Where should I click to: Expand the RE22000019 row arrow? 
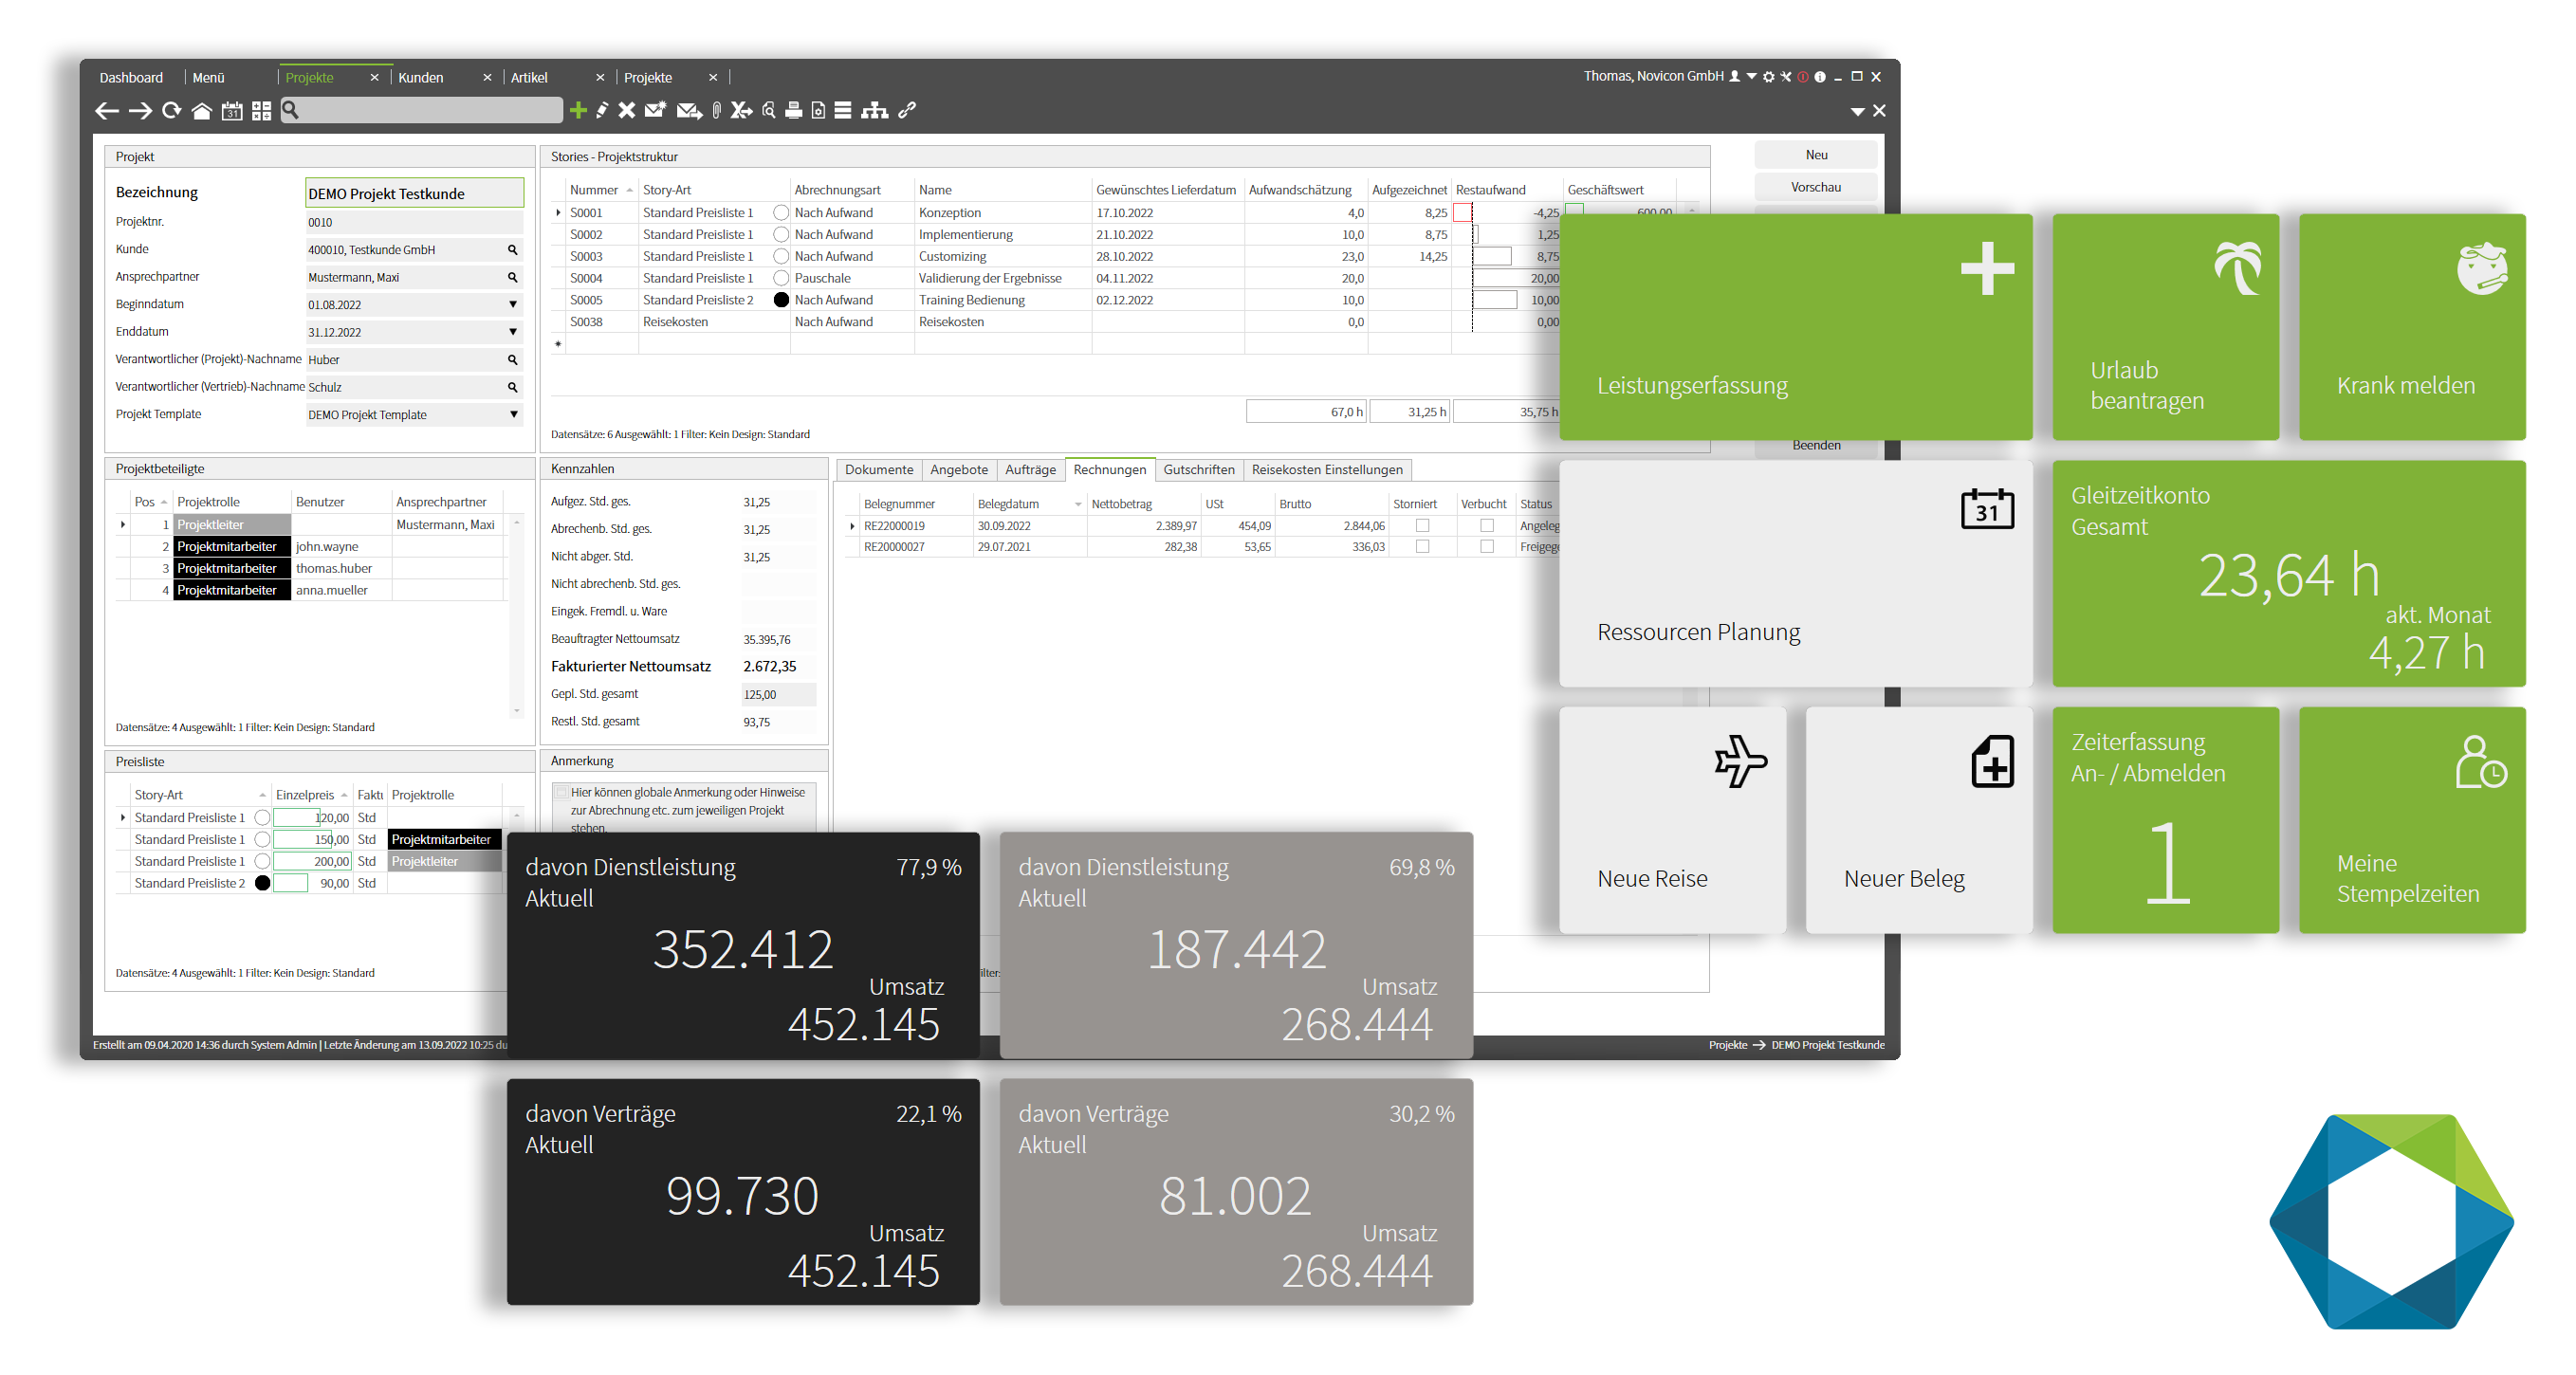[x=852, y=525]
